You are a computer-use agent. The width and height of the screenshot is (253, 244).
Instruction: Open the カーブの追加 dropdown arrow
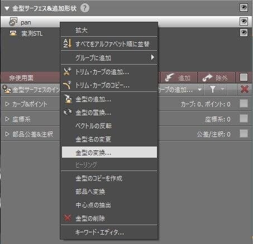click(200, 90)
